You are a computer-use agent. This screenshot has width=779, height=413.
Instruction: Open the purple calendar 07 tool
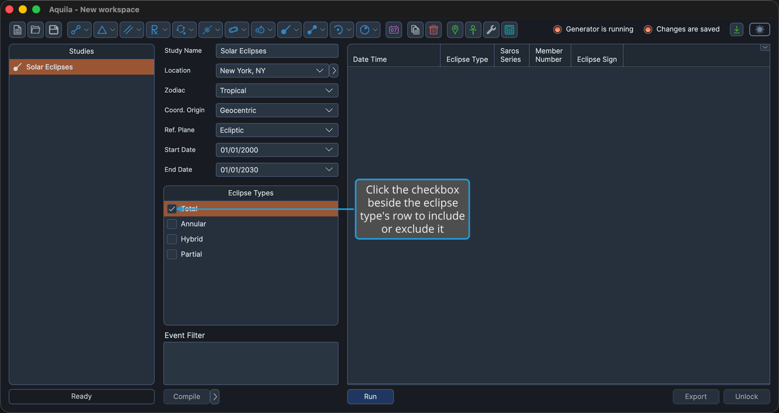pyautogui.click(x=394, y=30)
